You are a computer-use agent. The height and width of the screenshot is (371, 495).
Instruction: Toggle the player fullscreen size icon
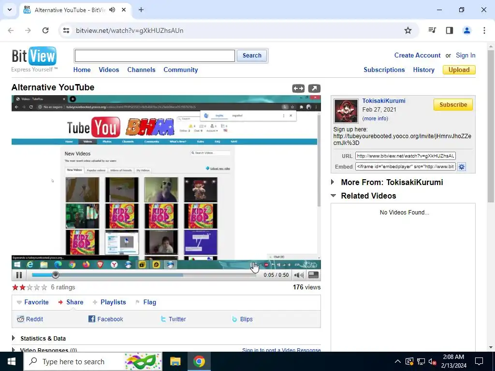(x=313, y=275)
